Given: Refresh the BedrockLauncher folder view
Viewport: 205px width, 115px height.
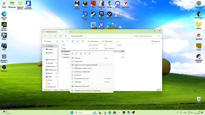Looking at the screenshot, I should [x=61, y=36].
